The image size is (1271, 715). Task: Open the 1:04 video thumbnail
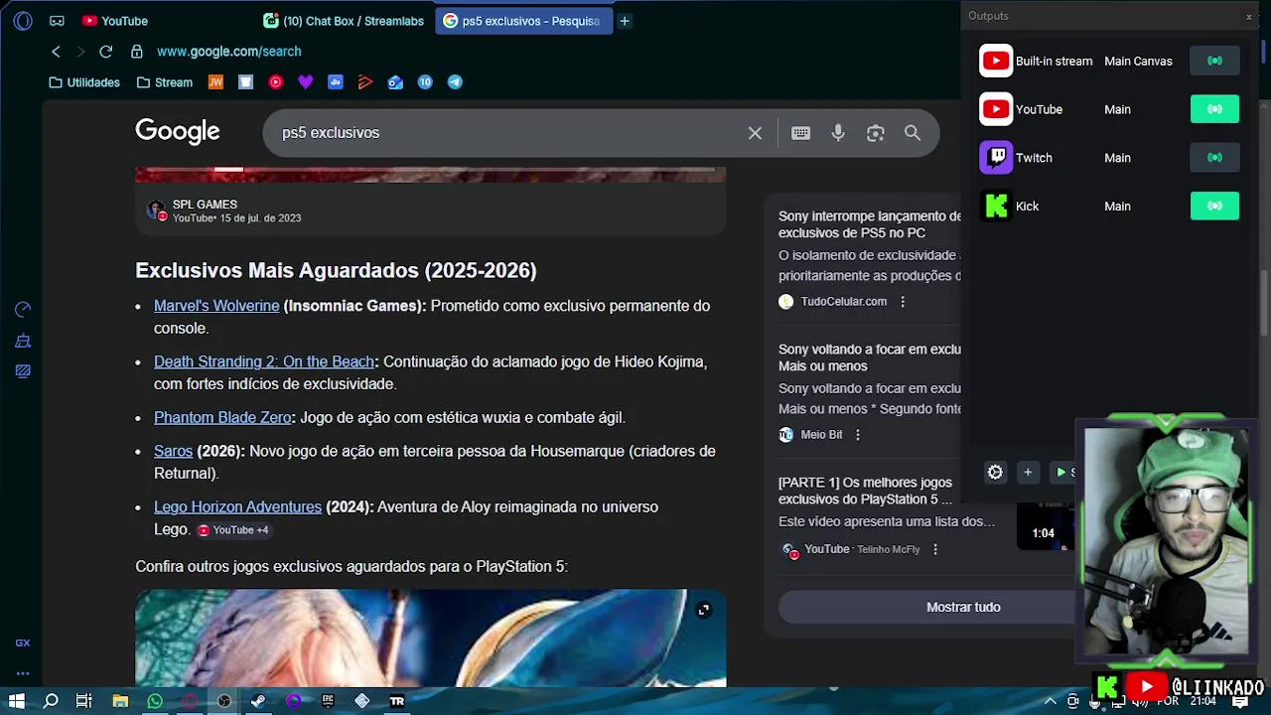pos(1046,526)
